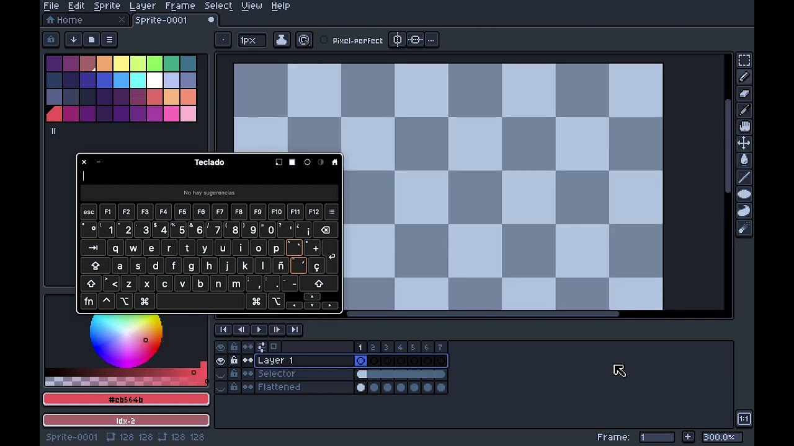Show the Flattened layer

pos(220,388)
